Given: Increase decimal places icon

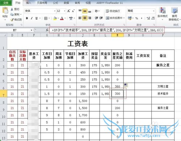Looking at the screenshot, I should [148, 18].
